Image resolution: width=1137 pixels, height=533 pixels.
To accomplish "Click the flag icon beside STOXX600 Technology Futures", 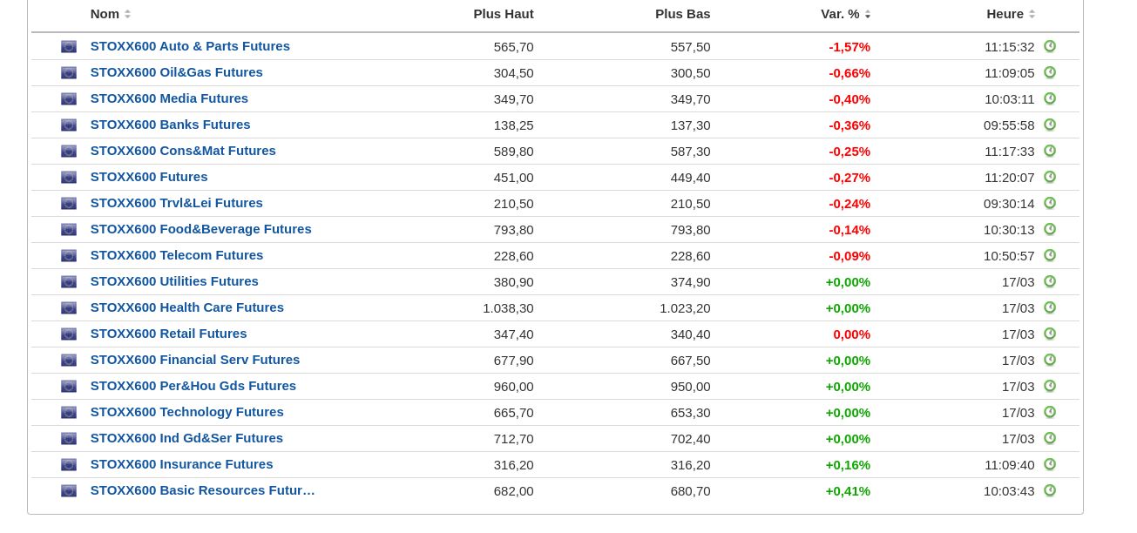I will coord(69,413).
